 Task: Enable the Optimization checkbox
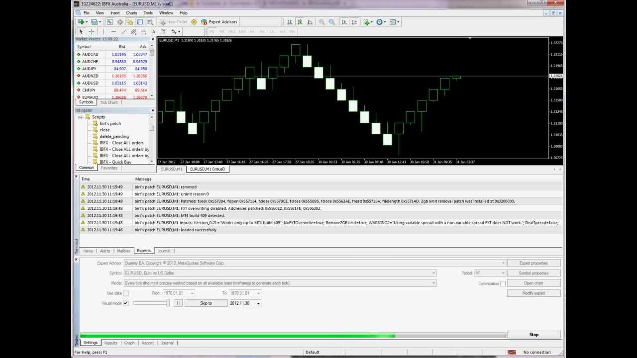503,283
